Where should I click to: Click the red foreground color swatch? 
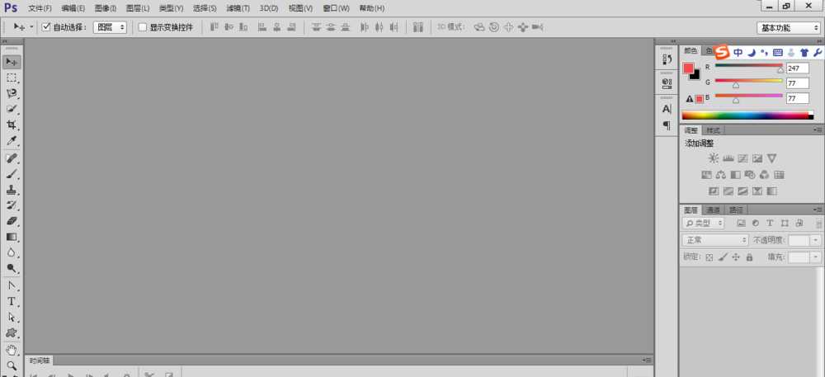click(x=688, y=68)
